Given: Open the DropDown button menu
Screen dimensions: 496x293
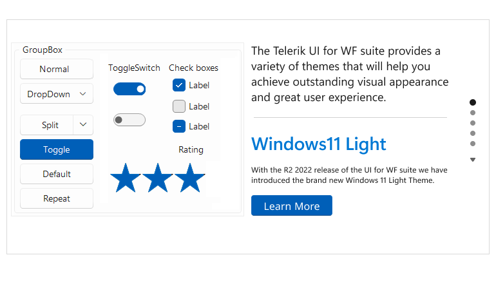Looking at the screenshot, I should pos(57,94).
